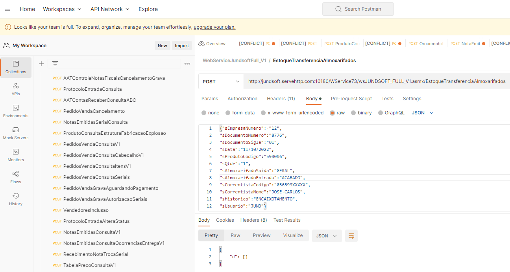
Task: Open the Mock Servers panel
Action: (16, 133)
